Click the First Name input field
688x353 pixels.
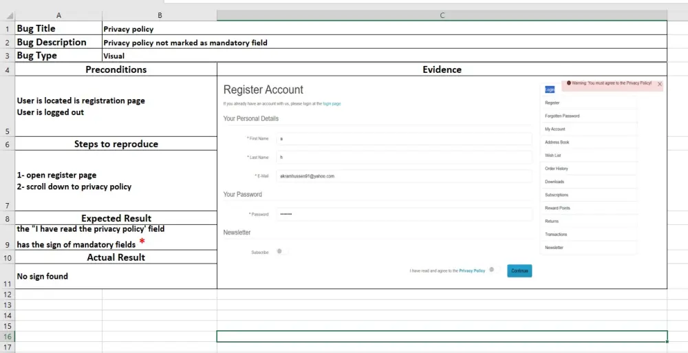coord(404,139)
